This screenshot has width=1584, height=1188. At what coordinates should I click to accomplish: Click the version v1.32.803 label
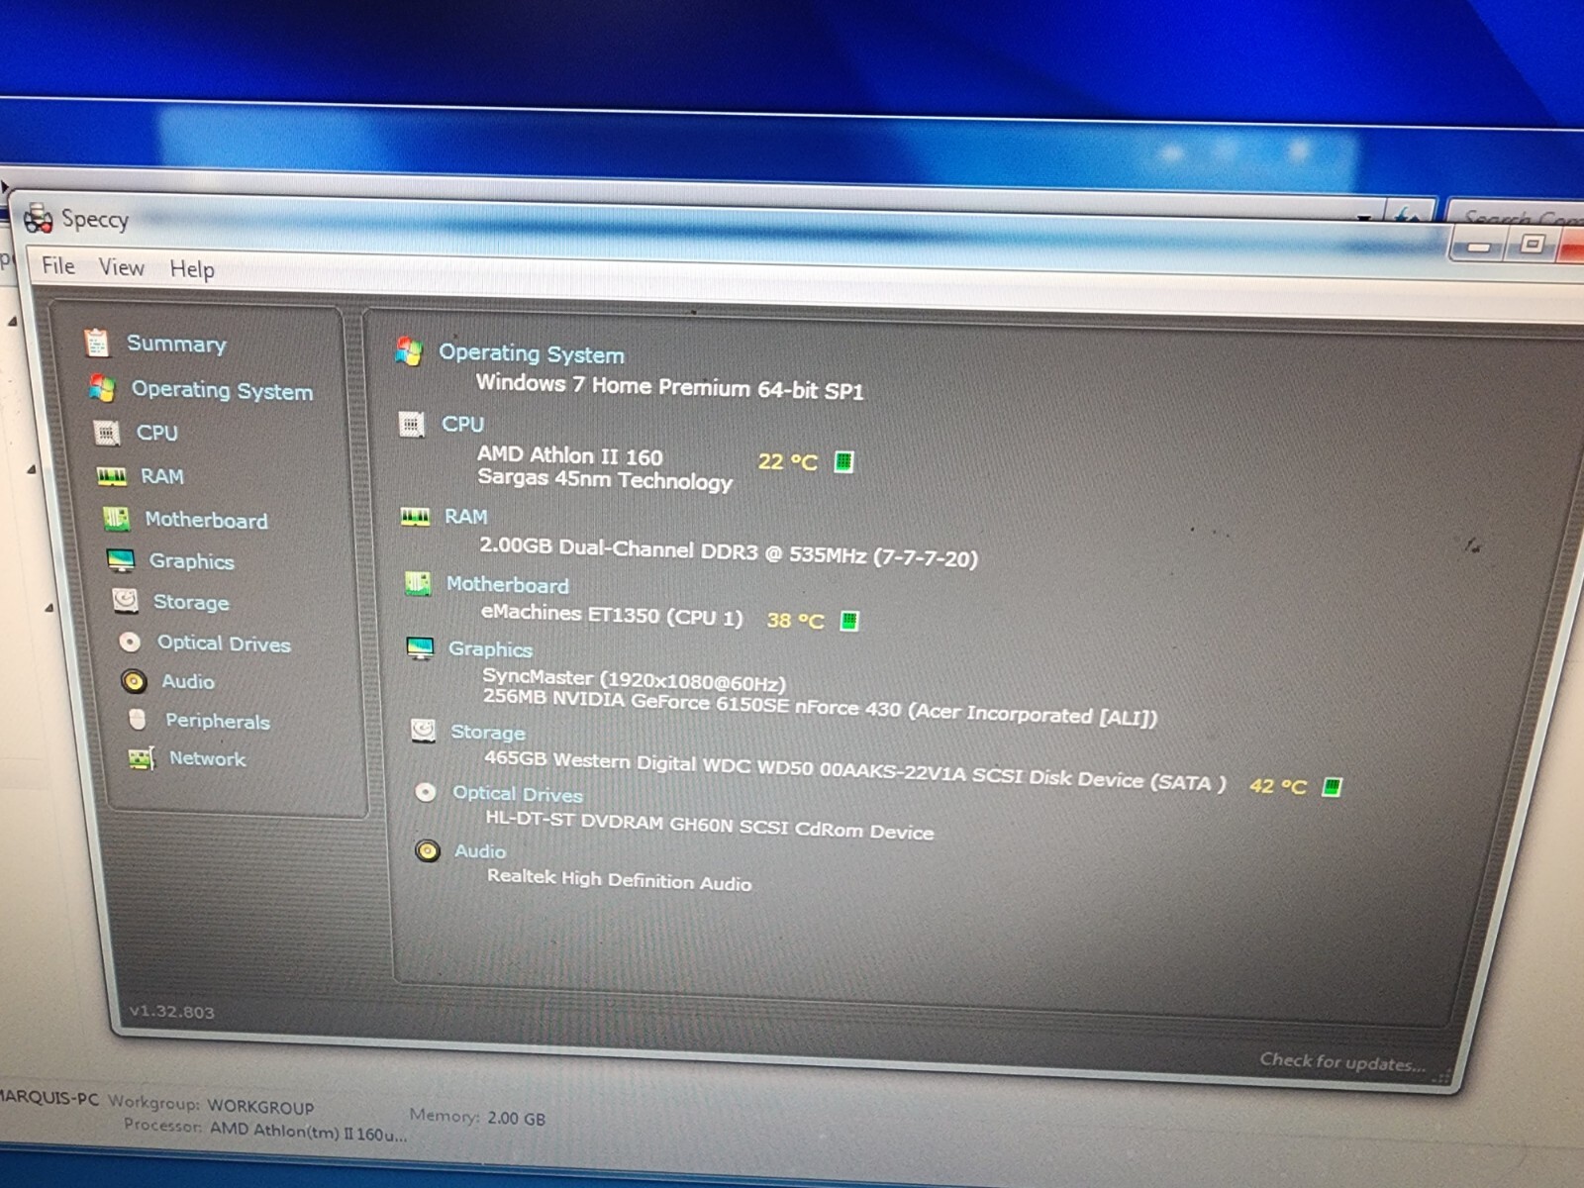click(171, 1012)
